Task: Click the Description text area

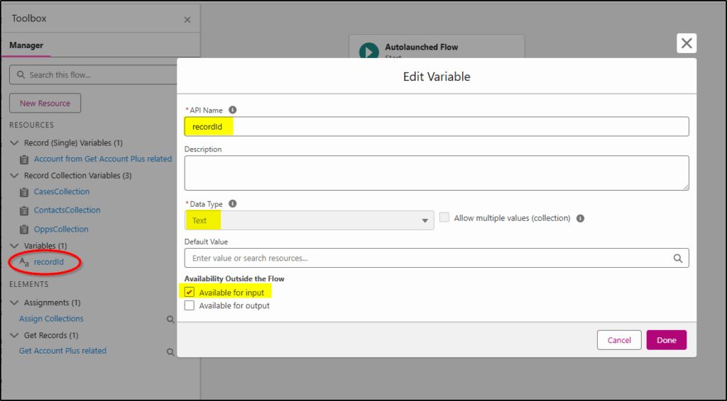Action: (437, 173)
